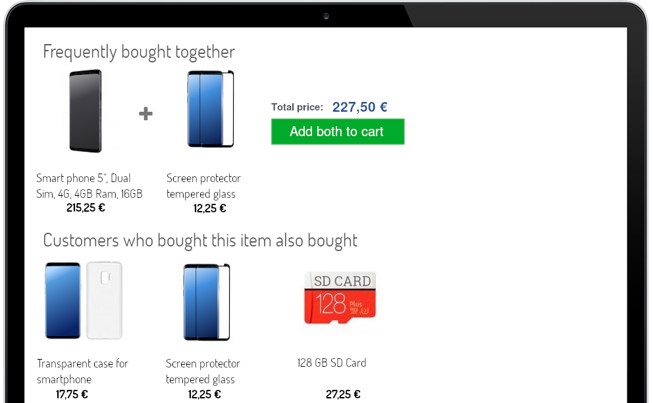
Task: Click the Frequently bought together heading
Action: (139, 53)
